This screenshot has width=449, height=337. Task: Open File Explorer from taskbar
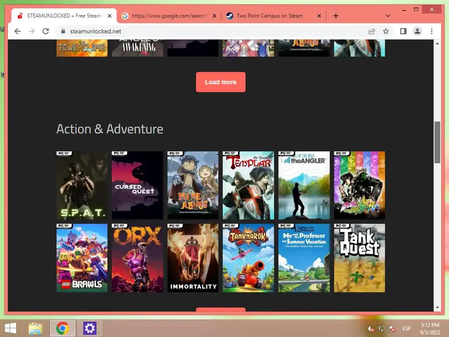tap(36, 328)
